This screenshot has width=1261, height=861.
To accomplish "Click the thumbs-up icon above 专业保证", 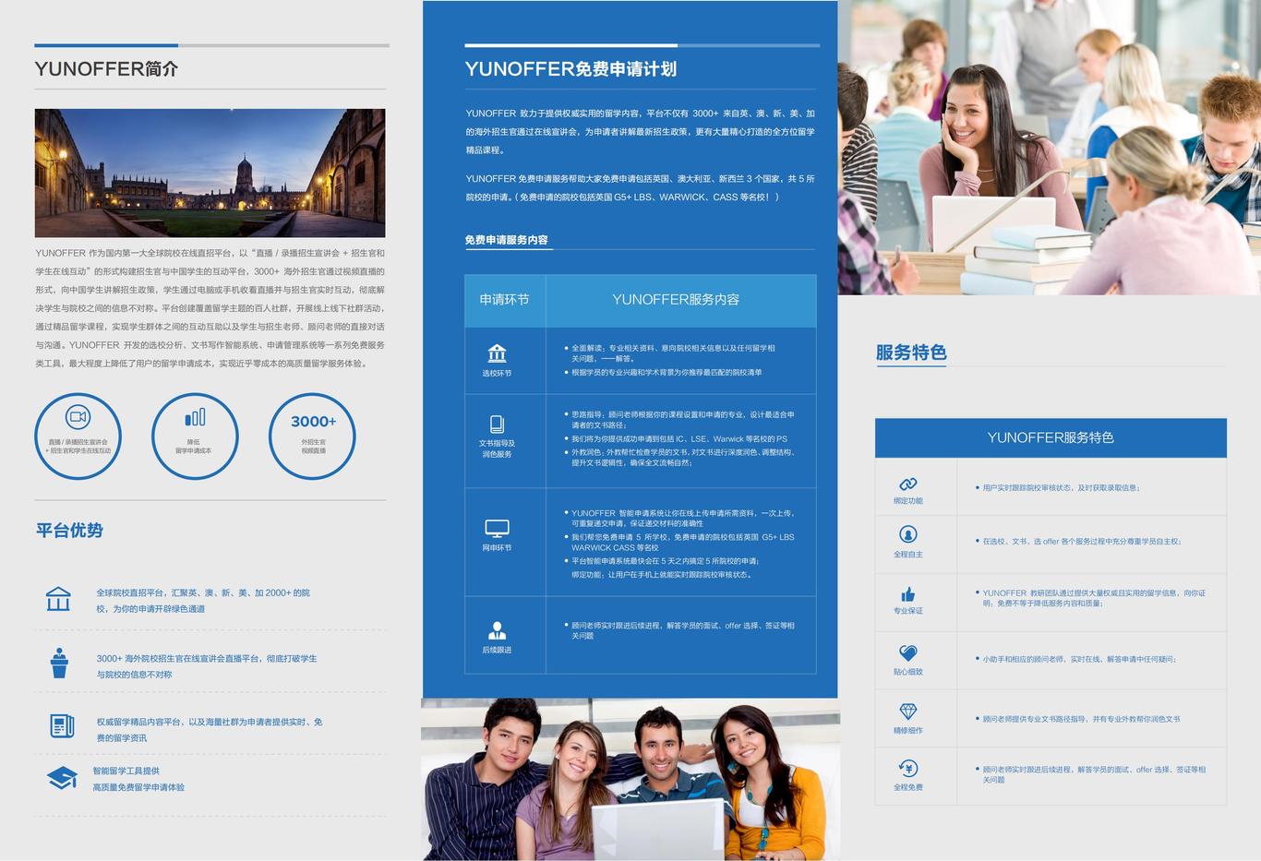I will click(908, 594).
